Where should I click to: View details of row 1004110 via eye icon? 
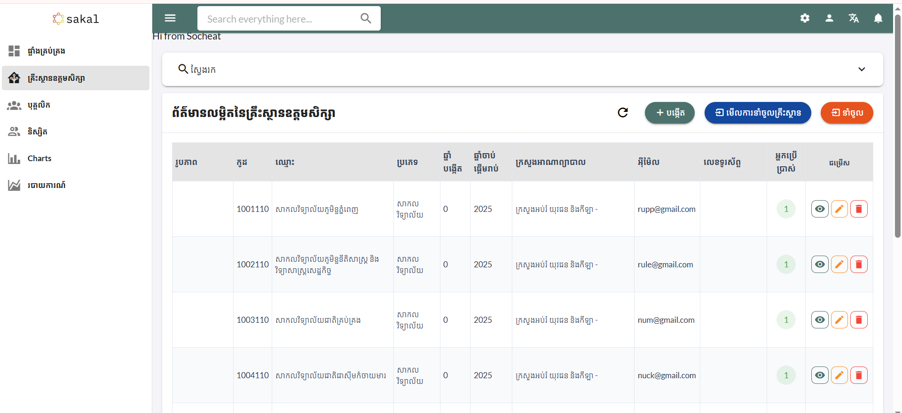coord(820,375)
